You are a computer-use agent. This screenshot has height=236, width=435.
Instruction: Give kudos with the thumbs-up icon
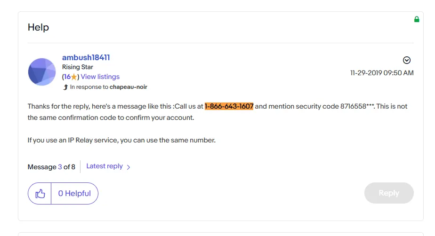click(40, 193)
